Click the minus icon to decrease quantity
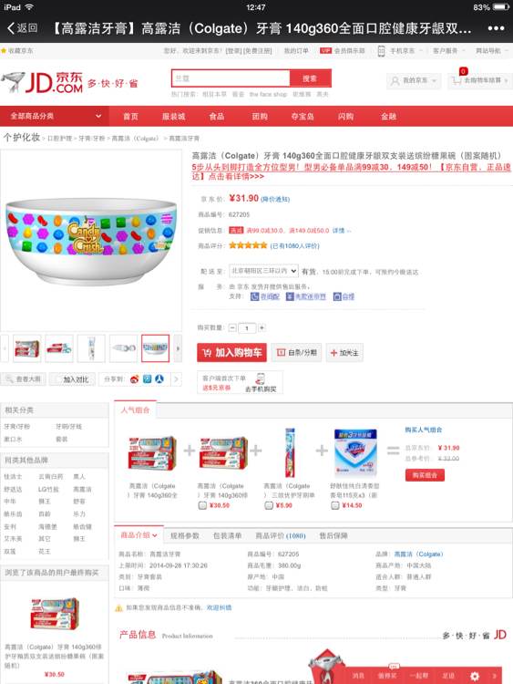 (232, 327)
